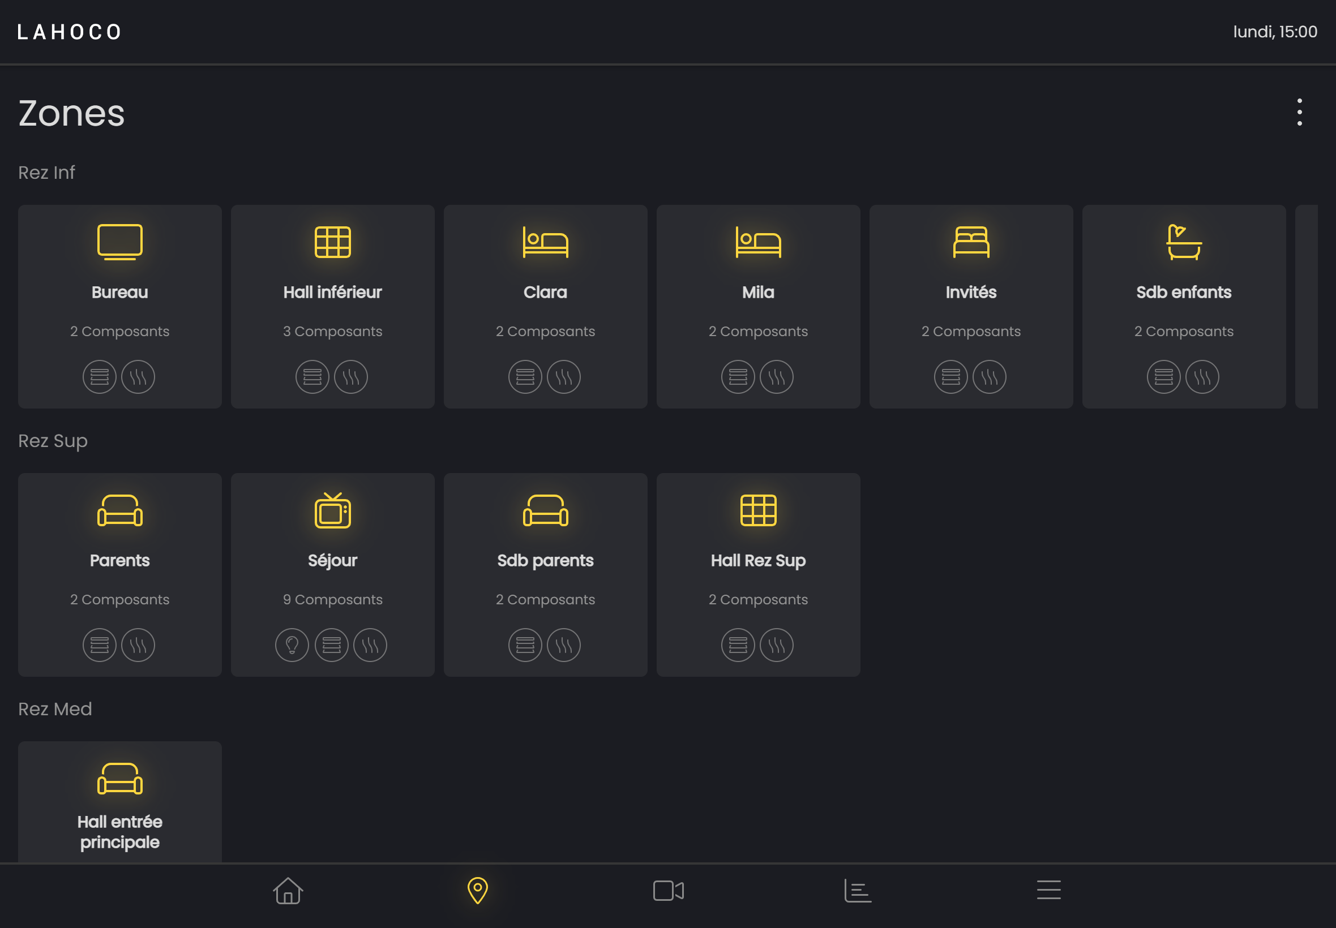Screen dimensions: 1336x928
Task: Open the Sdb parents zone
Action: pos(545,561)
